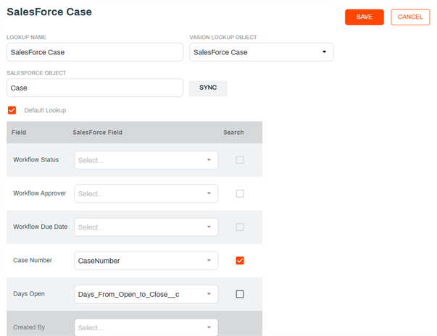This screenshot has height=336, width=437.
Task: Click the Workflow Due Date field label
Action: click(41, 227)
